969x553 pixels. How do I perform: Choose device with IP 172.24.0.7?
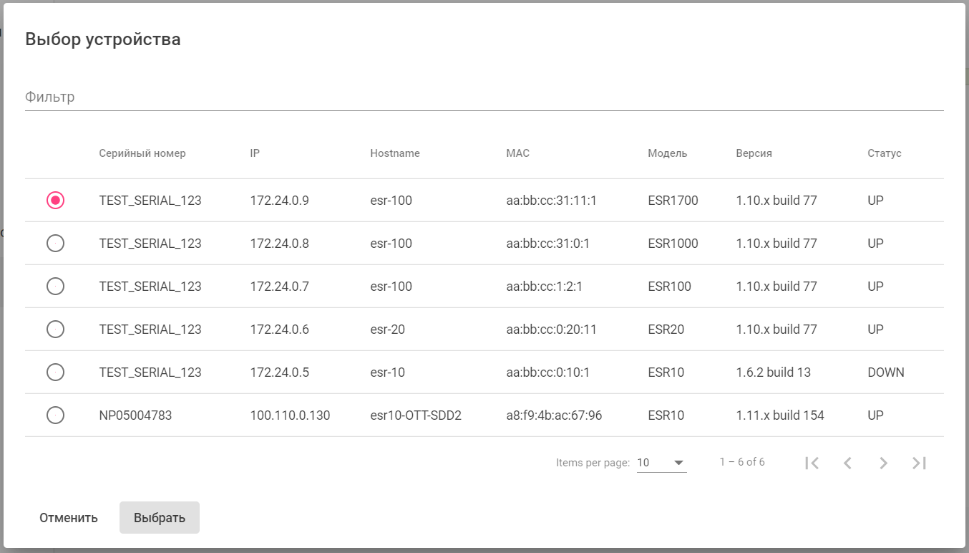(55, 287)
